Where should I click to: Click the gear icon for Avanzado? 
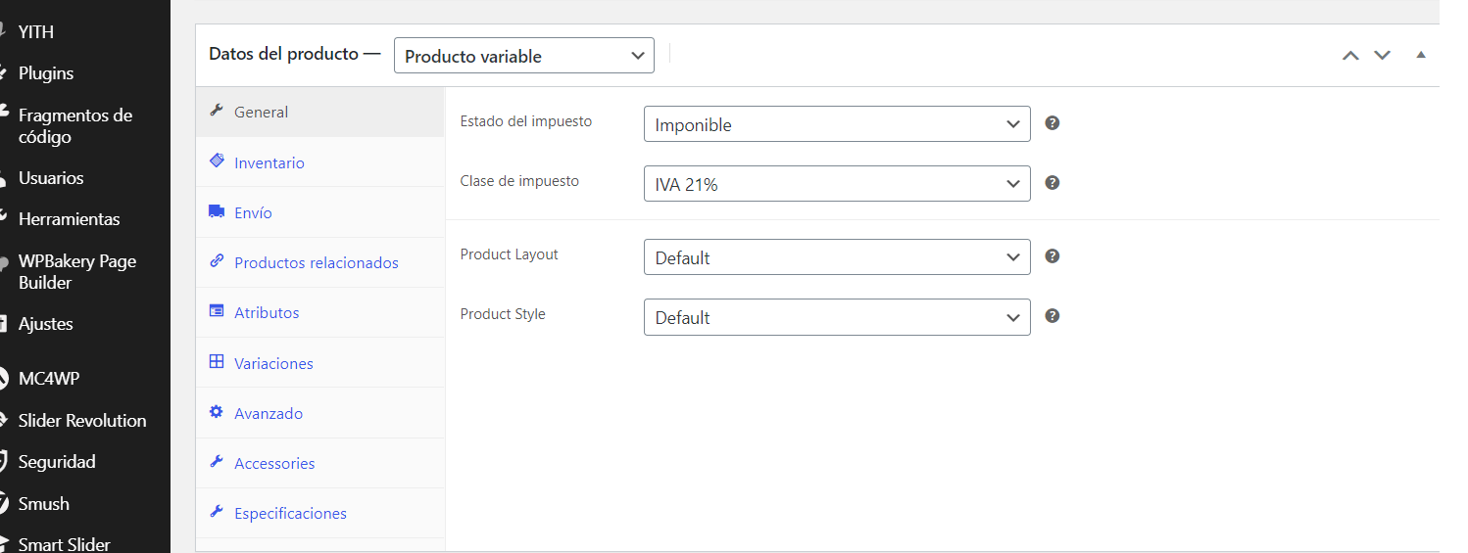[217, 412]
